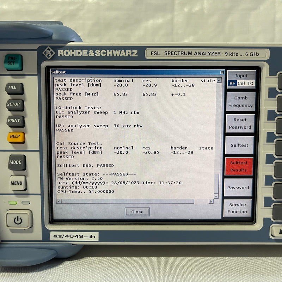282x282 pixels.
Task: Tap the Rohde & Schwarz diamond logo
Action: [49, 53]
